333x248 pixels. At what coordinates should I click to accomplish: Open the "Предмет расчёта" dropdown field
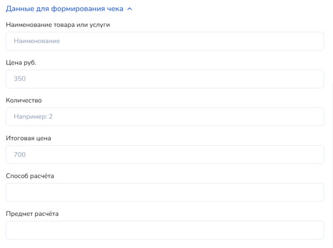pos(165,230)
